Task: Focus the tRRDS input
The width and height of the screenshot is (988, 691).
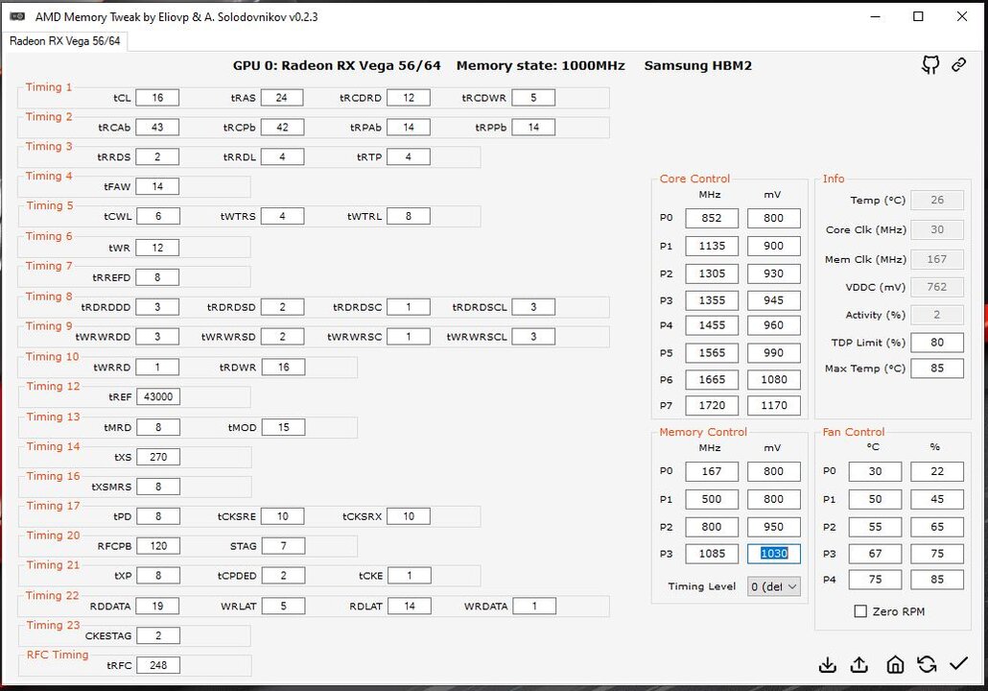Action: (x=157, y=157)
